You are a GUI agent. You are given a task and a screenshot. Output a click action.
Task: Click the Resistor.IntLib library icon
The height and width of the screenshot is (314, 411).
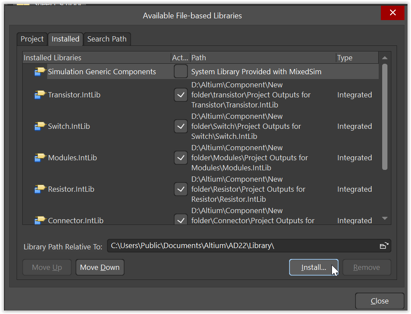click(40, 189)
